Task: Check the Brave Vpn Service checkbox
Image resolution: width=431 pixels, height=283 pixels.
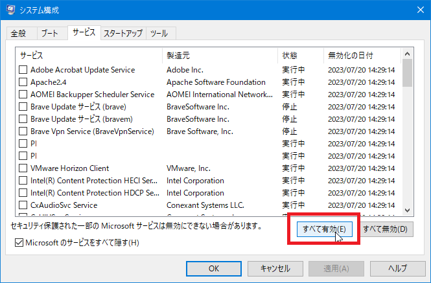Action: tap(23, 131)
